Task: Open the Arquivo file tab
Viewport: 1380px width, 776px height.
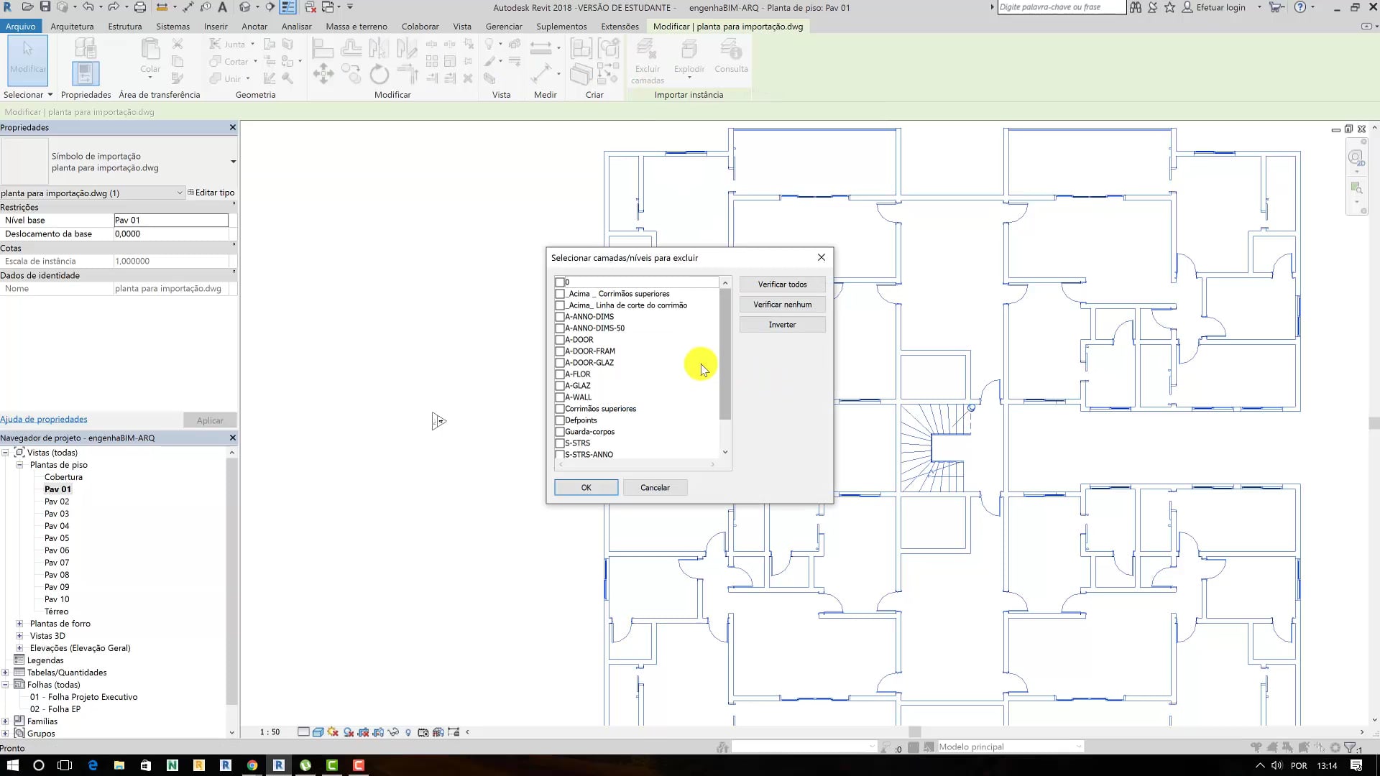Action: click(21, 27)
